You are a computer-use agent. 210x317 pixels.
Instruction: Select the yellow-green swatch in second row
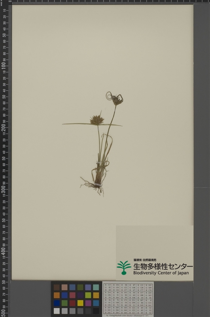(x=88, y=295)
